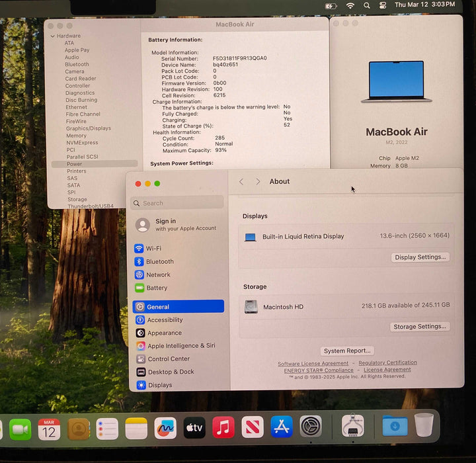Click the Sign in account avatar
Viewport: 476px width, 463px height.
click(142, 225)
